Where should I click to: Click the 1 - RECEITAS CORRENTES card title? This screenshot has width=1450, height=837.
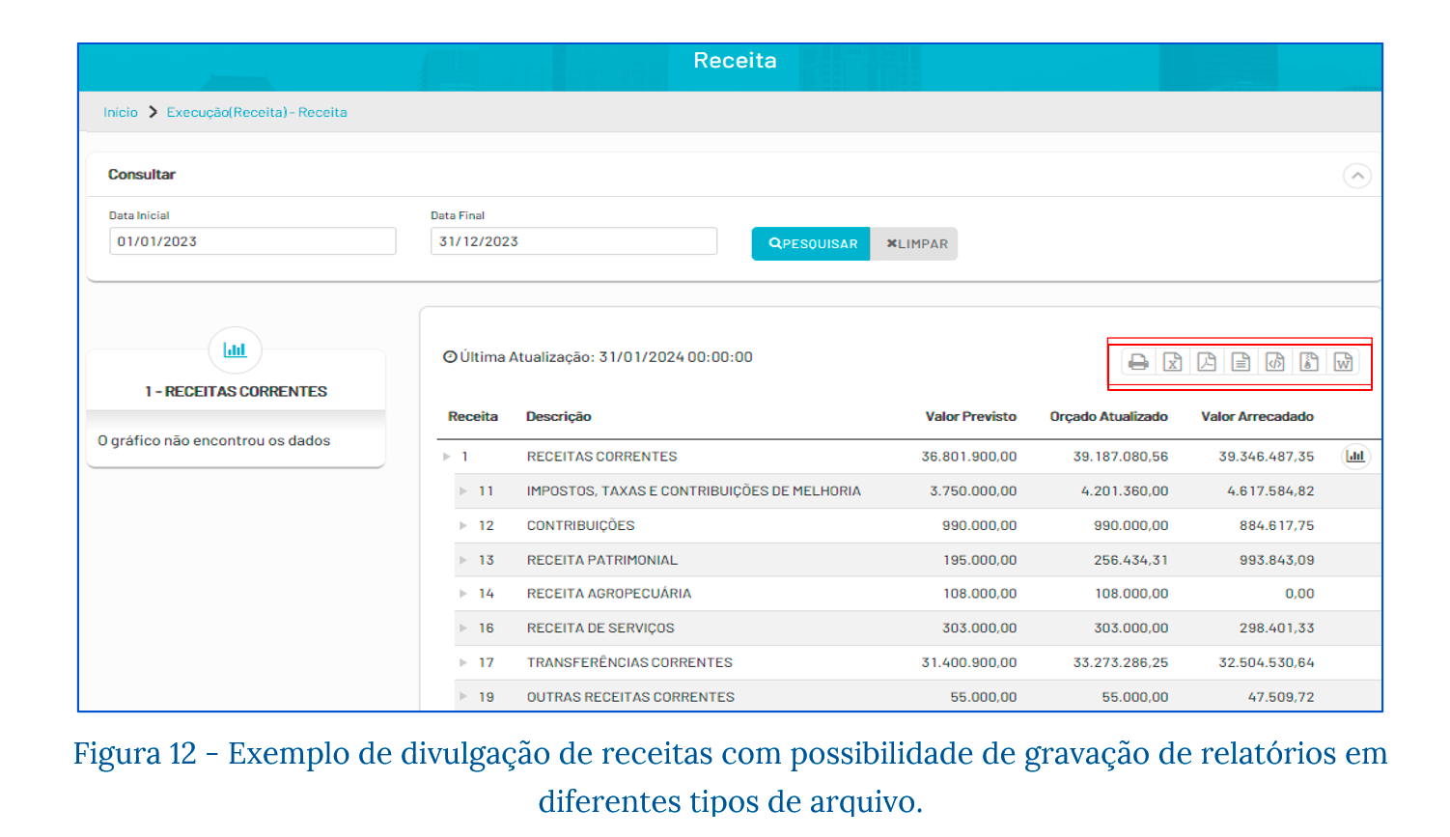(x=237, y=392)
